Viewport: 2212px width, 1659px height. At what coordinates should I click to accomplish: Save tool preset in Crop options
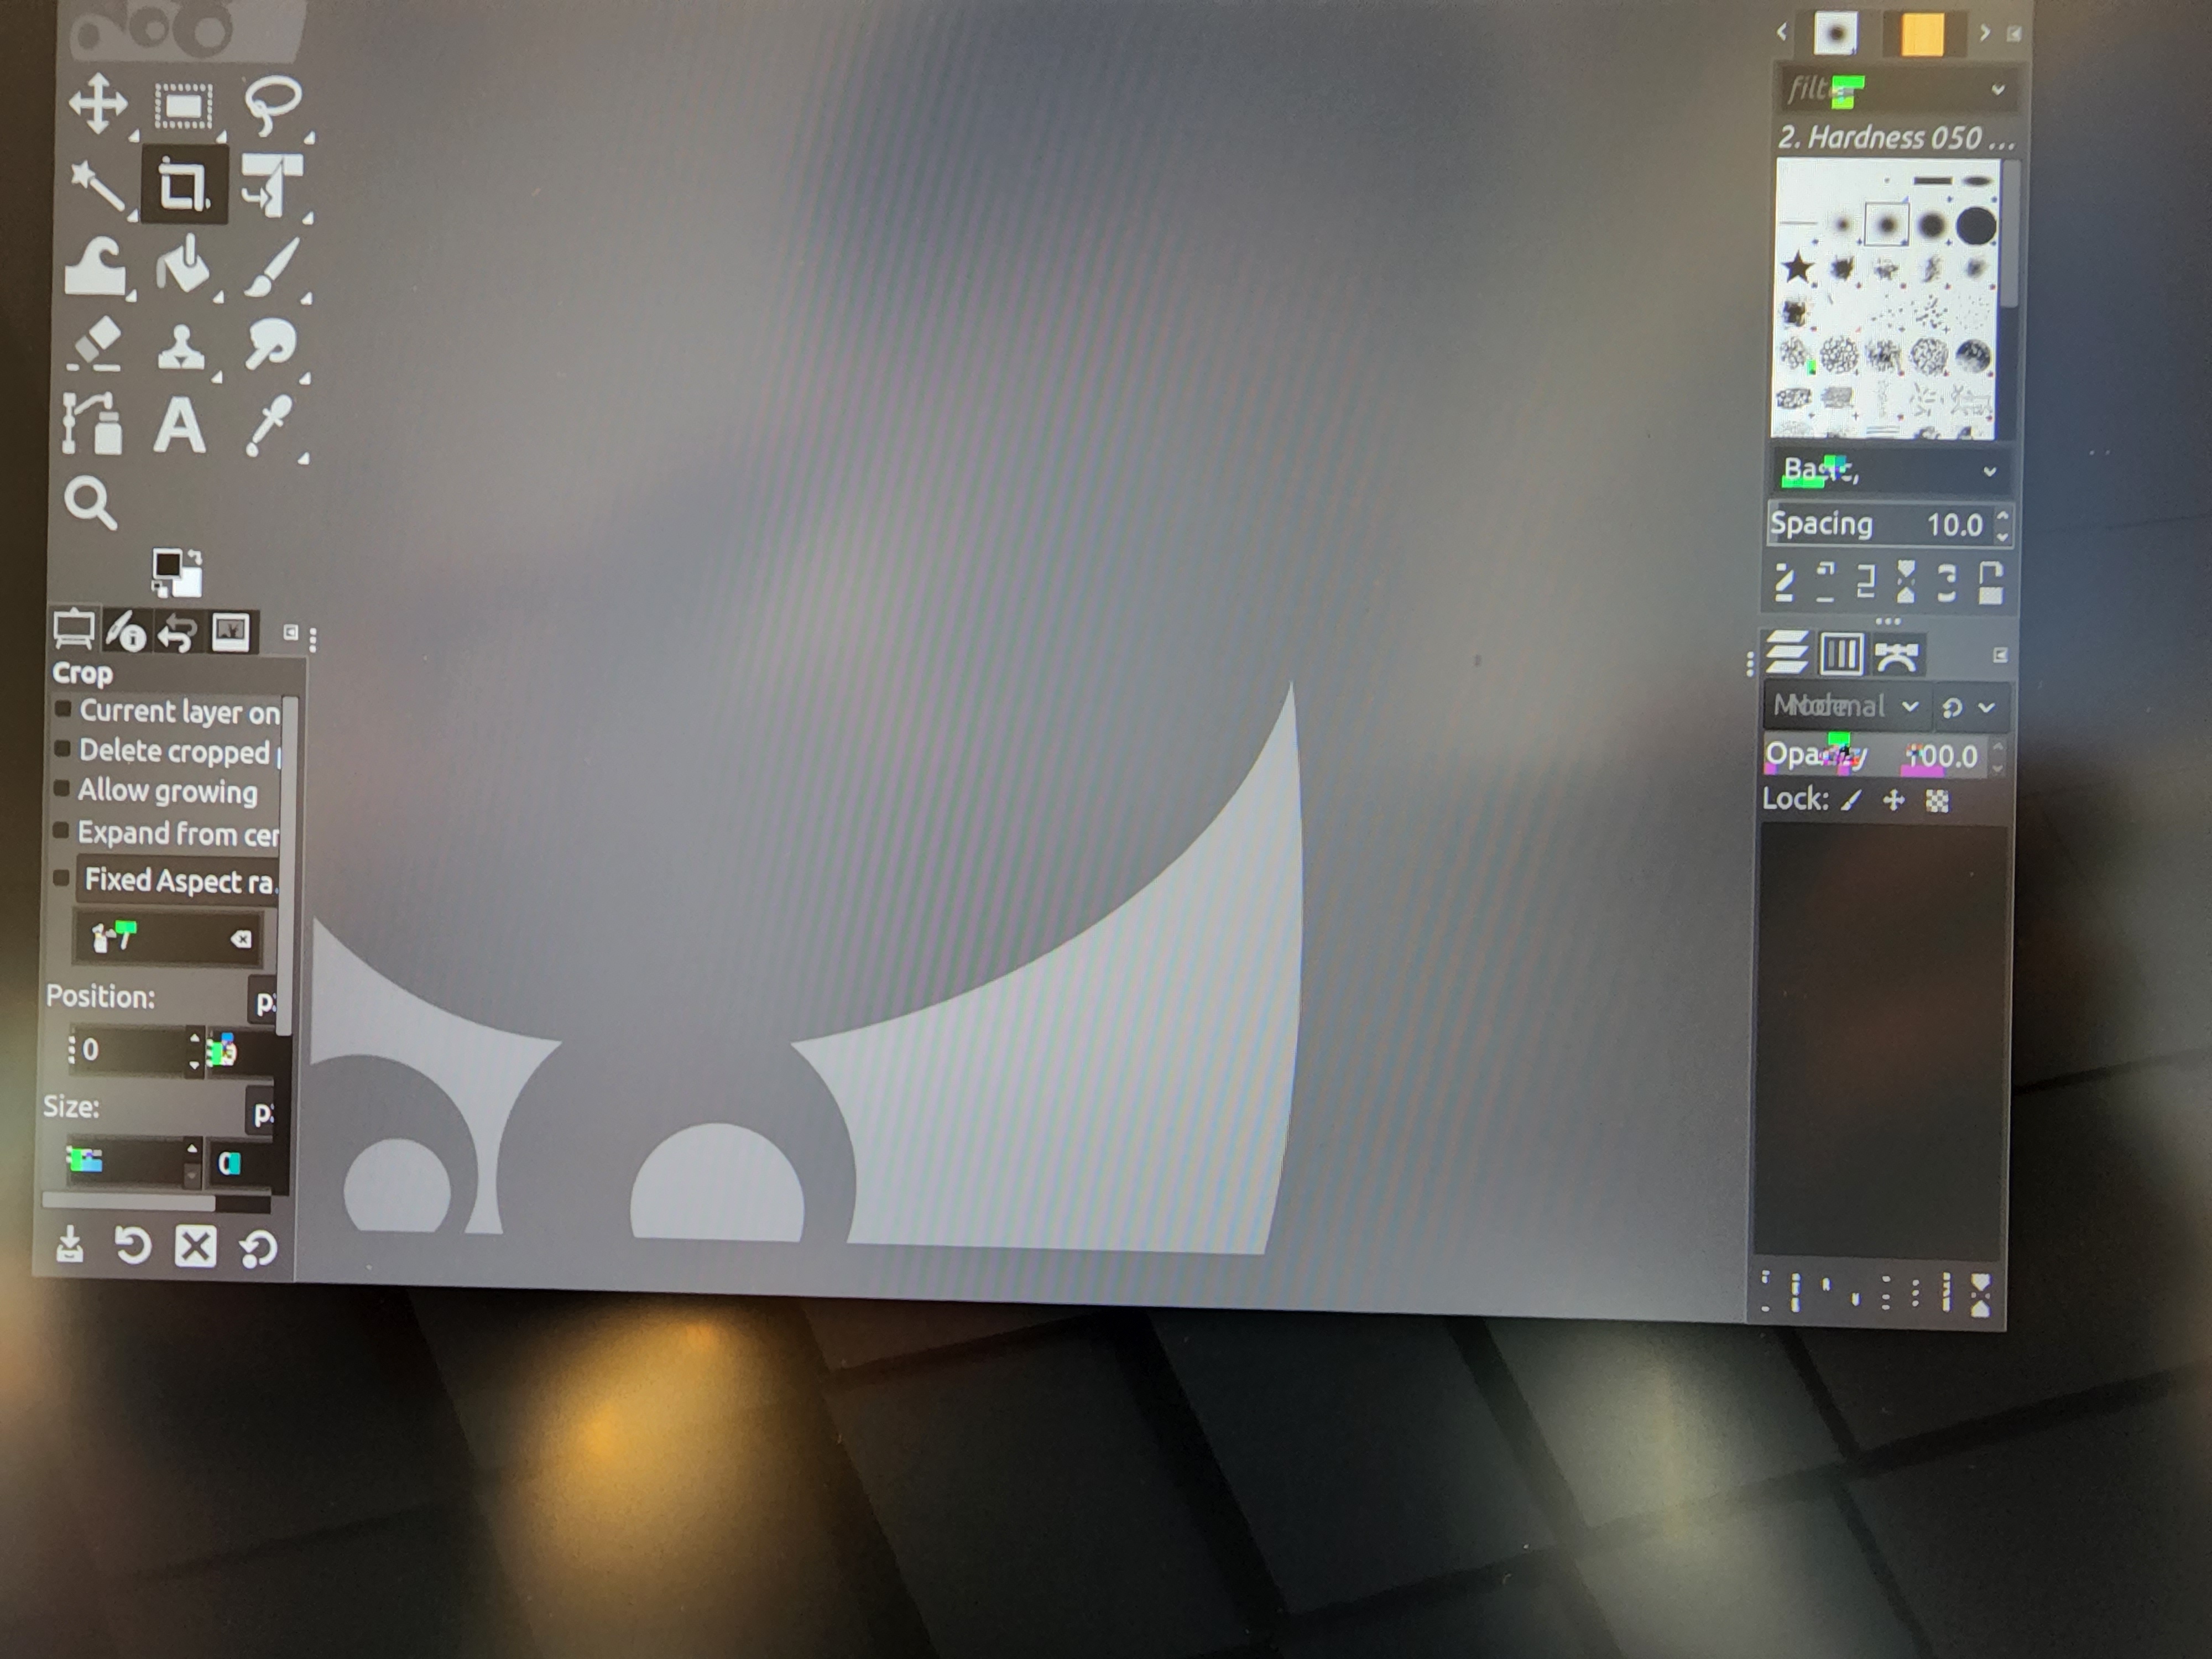(x=69, y=1245)
